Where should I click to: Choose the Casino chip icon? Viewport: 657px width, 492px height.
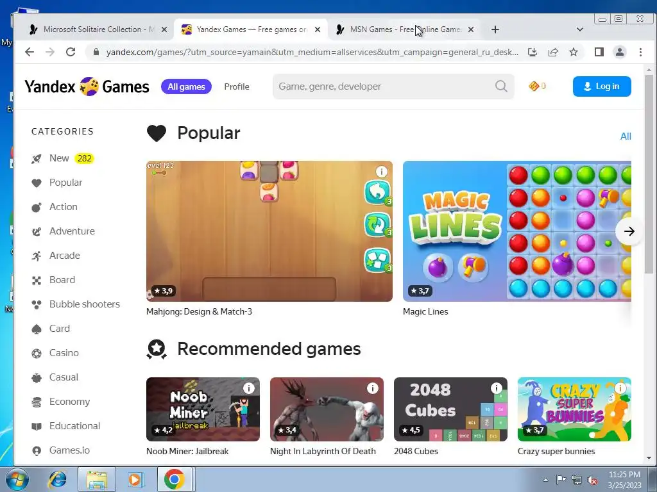[x=37, y=354]
